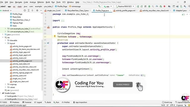Collapse the res folder
The height and width of the screenshot is (107, 190).
coord(3,37)
